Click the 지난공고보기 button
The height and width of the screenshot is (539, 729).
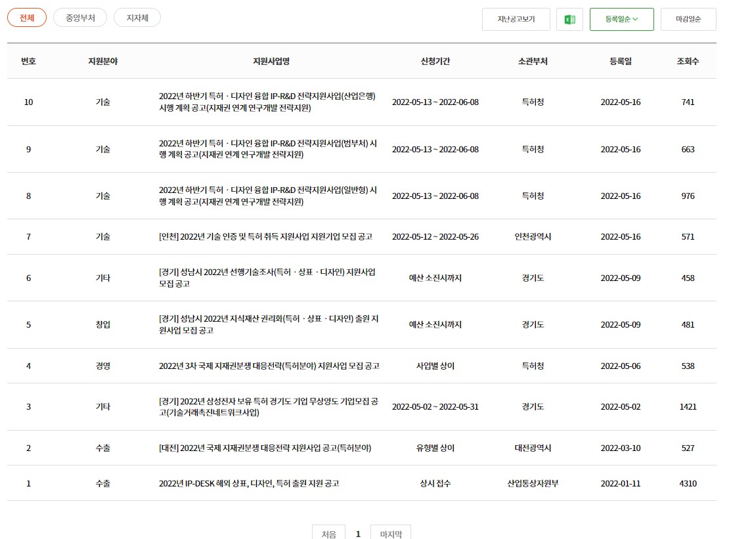(x=516, y=19)
